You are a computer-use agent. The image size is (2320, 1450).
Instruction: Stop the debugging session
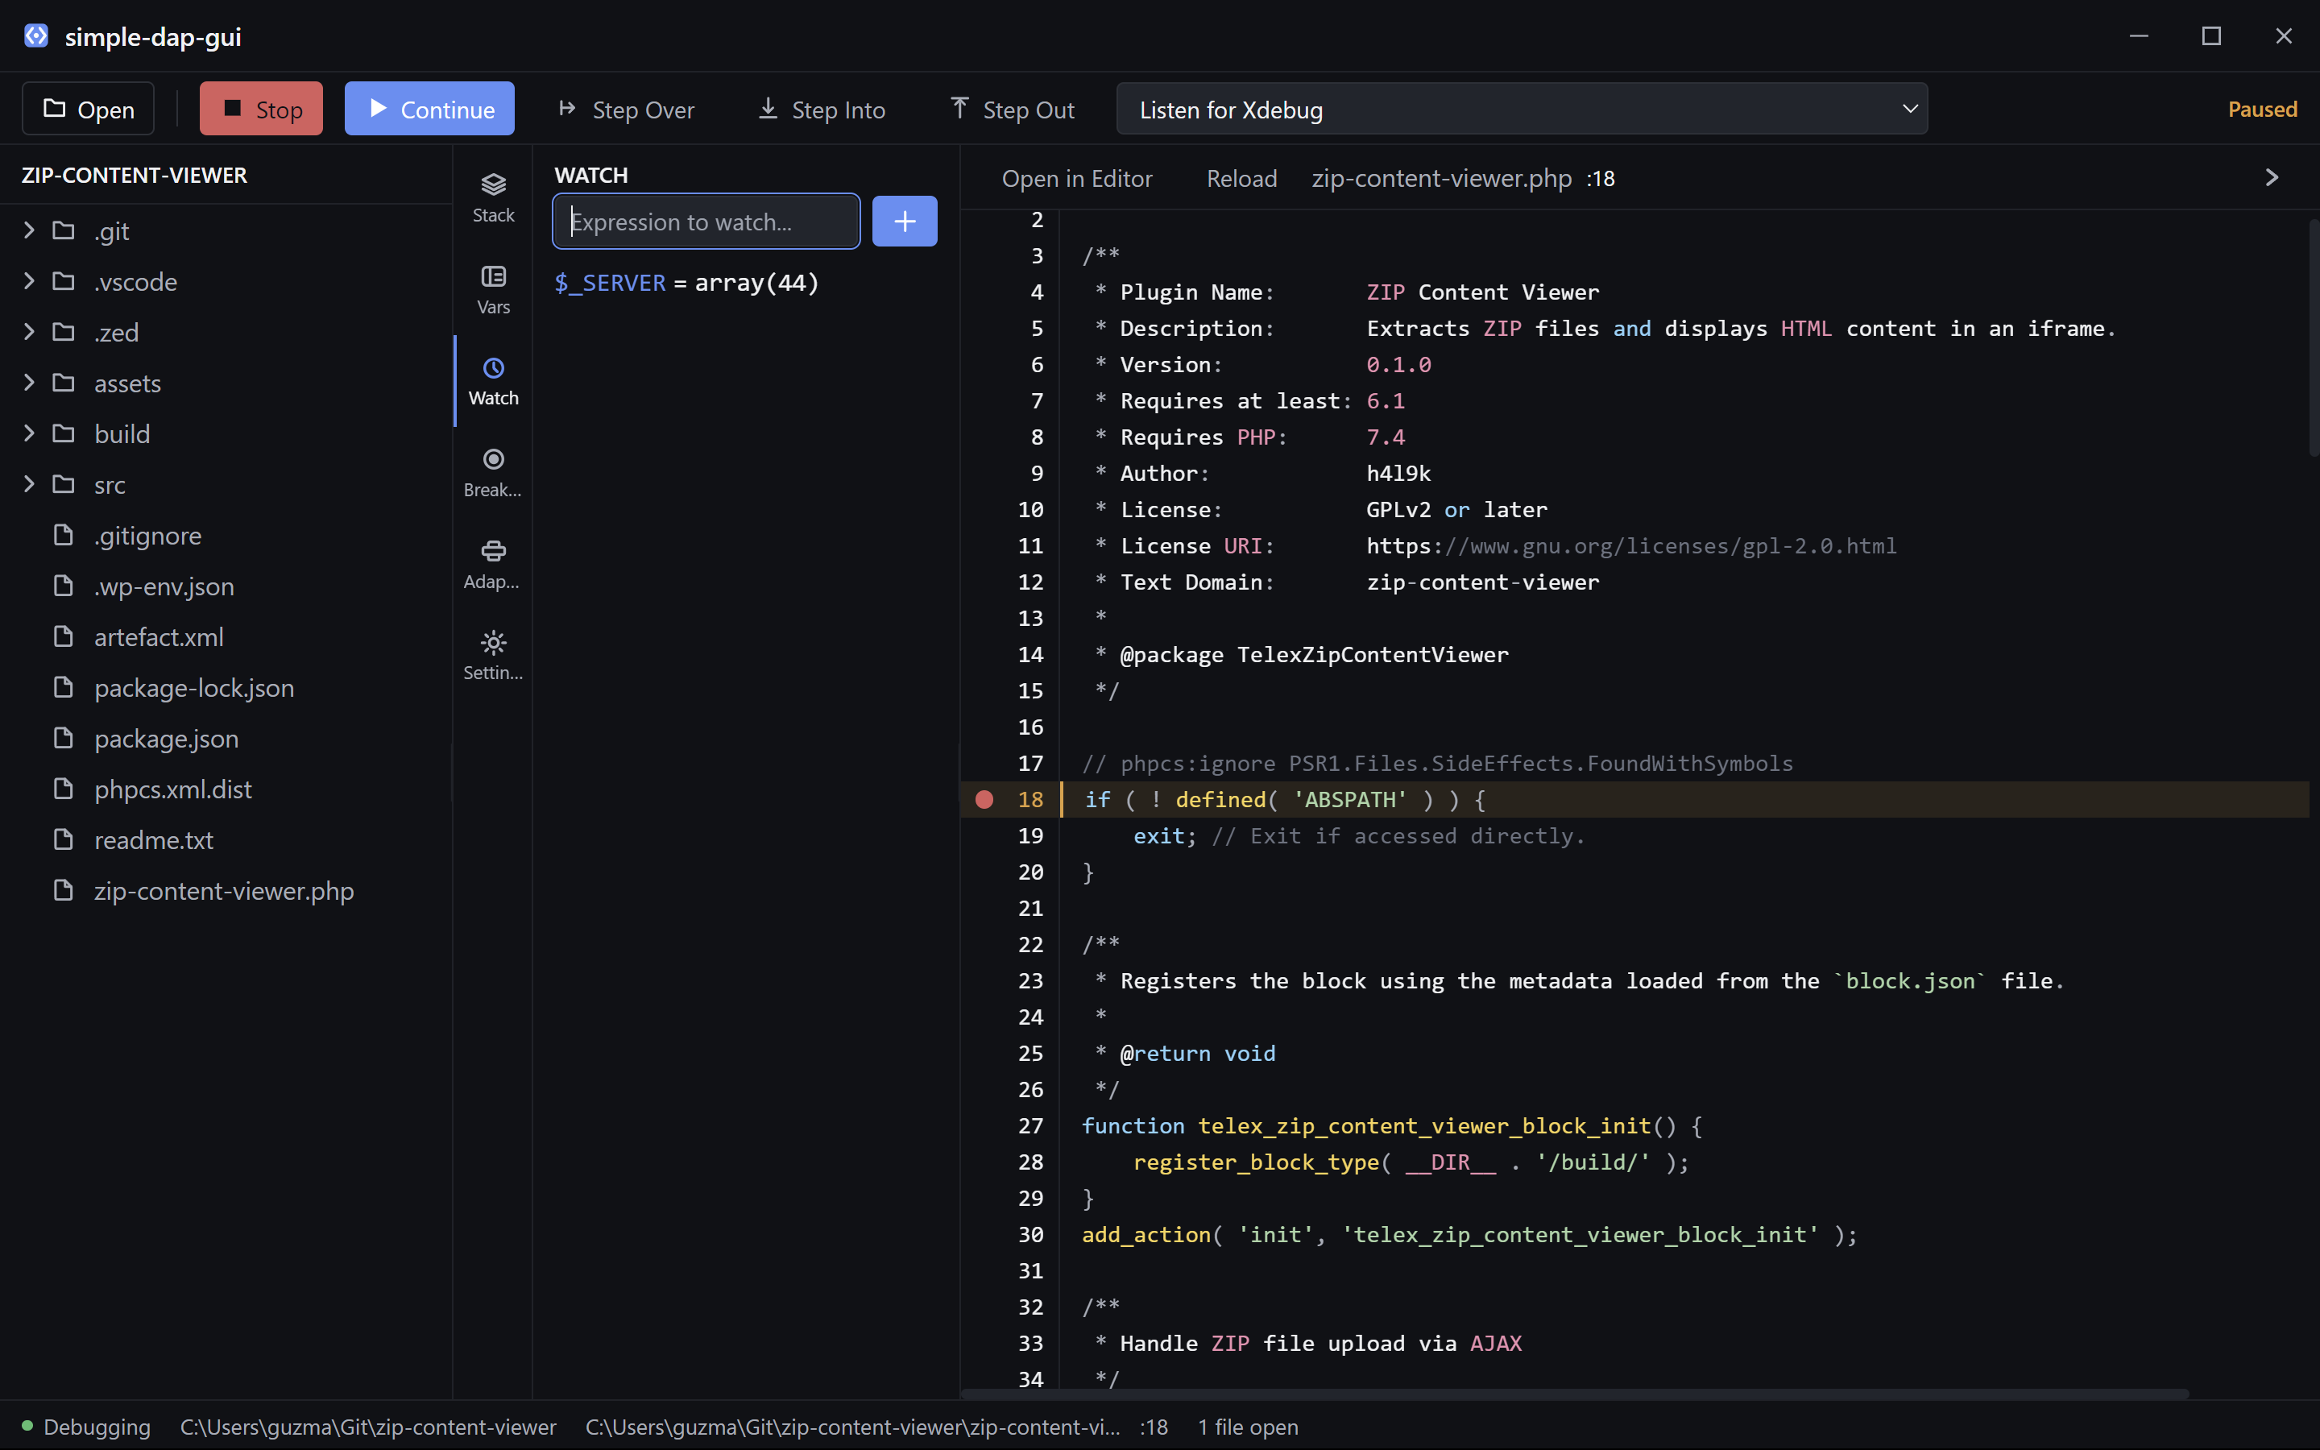click(261, 110)
